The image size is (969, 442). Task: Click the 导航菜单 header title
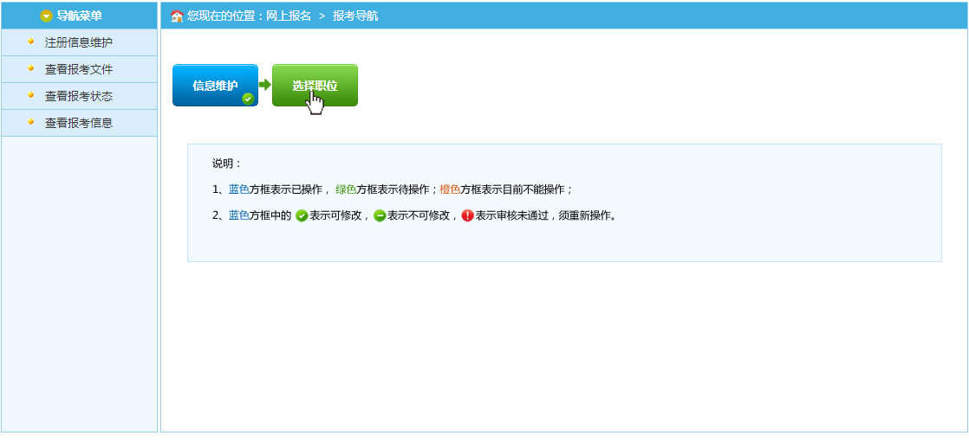[79, 16]
